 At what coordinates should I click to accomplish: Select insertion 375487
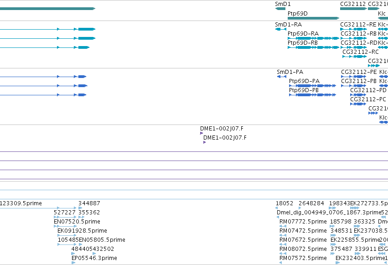[x=341, y=249]
